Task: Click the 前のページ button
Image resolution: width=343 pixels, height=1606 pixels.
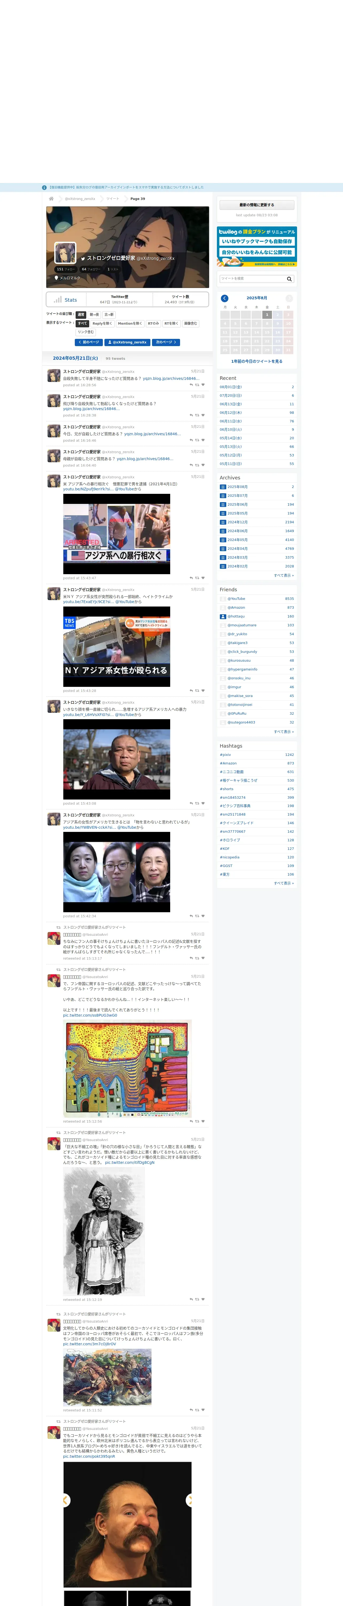Action: click(88, 342)
